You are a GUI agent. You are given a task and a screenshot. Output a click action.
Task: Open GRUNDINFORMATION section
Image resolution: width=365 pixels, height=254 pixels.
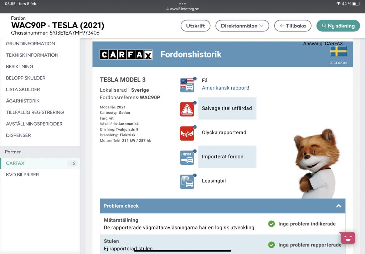[x=31, y=44]
